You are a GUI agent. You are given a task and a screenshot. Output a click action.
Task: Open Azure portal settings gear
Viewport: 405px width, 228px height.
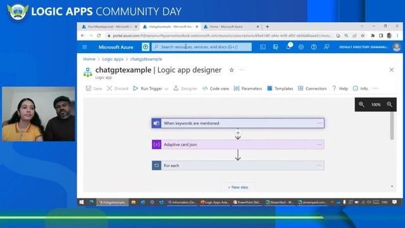[301, 47]
